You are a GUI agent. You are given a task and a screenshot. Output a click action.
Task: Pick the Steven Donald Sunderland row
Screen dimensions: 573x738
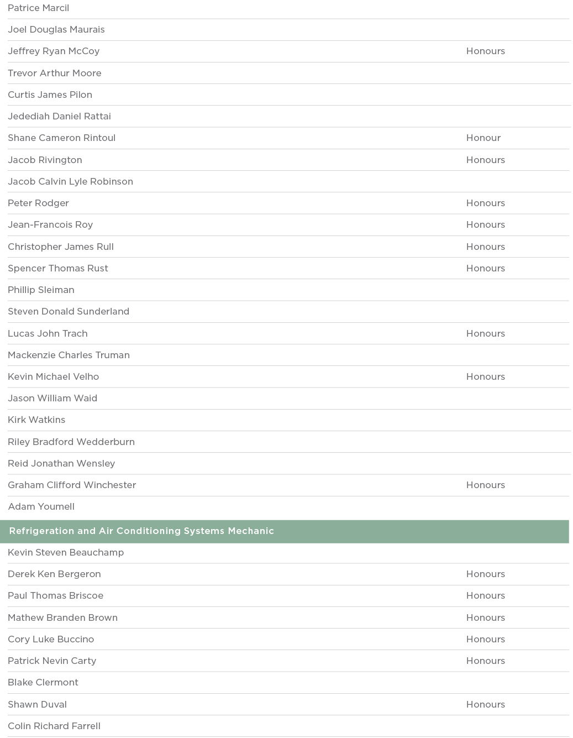pyautogui.click(x=69, y=312)
